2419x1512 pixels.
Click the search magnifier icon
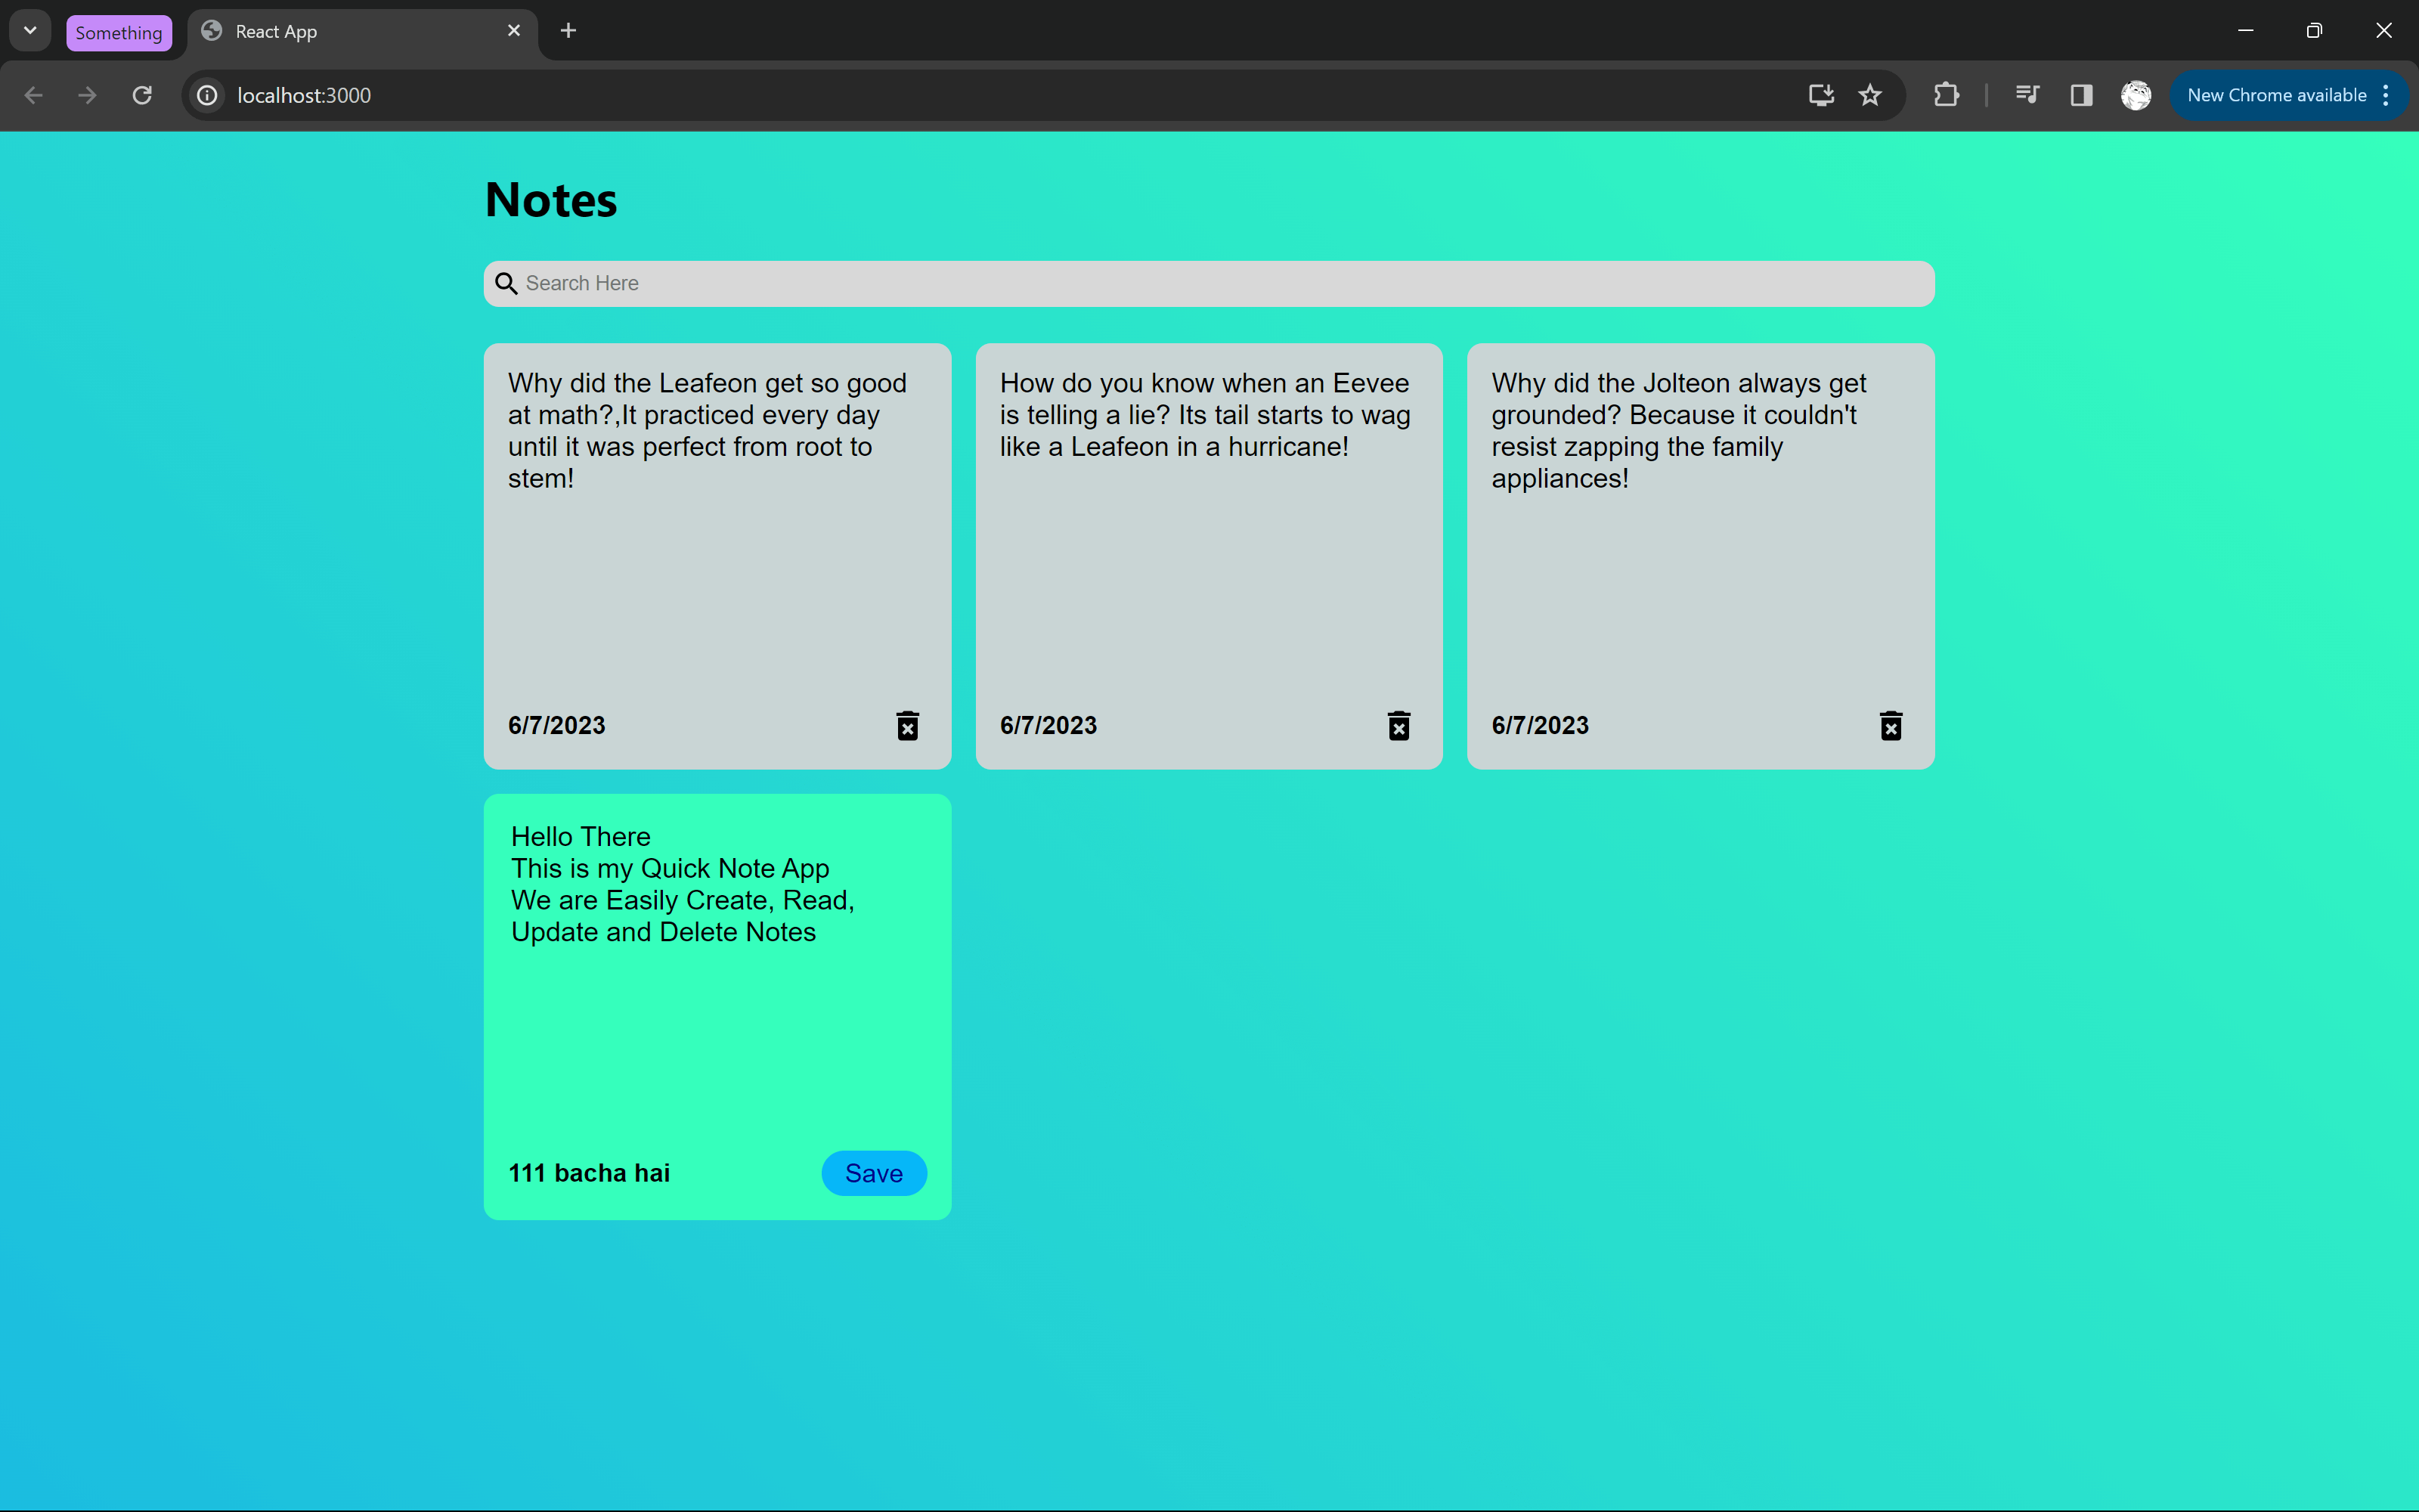506,284
